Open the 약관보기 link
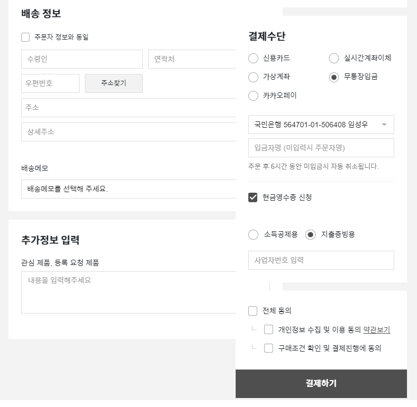Screen dimensions: 417x407 376,330
